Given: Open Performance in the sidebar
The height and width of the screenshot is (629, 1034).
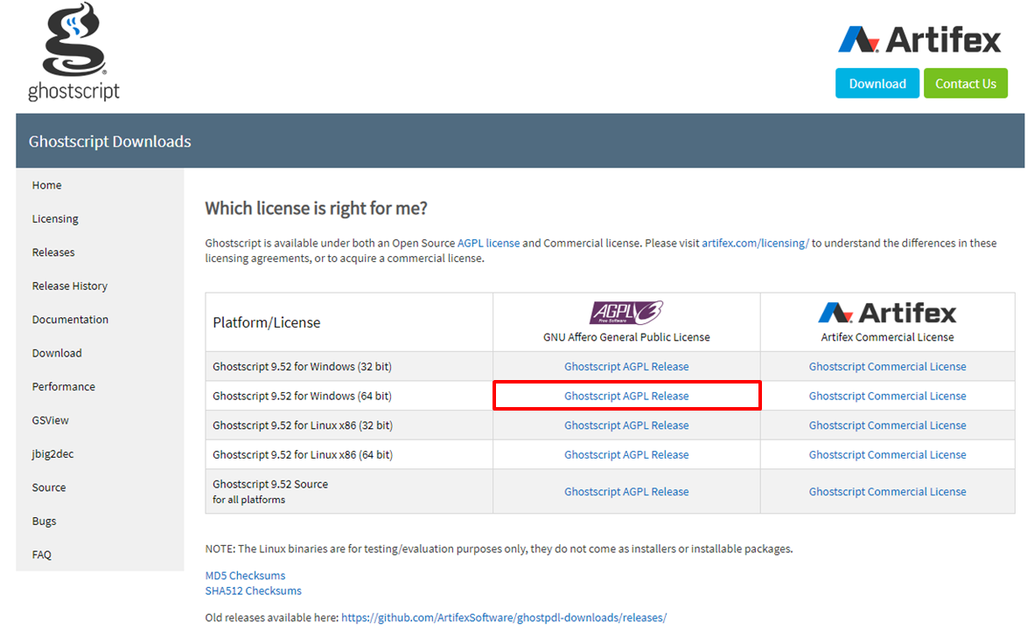Looking at the screenshot, I should point(63,387).
